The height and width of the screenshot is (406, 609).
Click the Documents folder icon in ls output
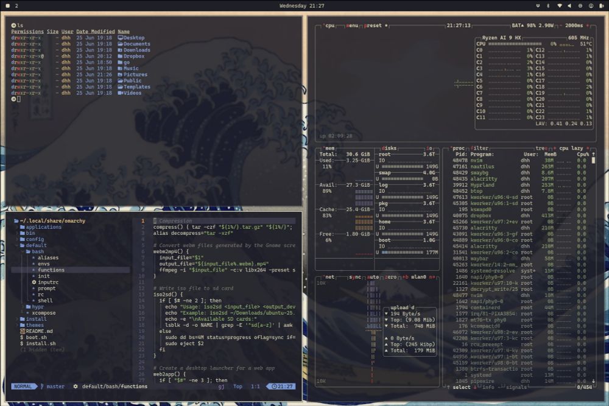121,44
